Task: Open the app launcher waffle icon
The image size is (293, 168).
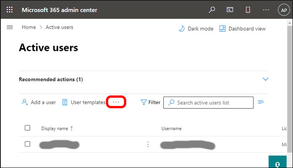Action: (x=10, y=10)
